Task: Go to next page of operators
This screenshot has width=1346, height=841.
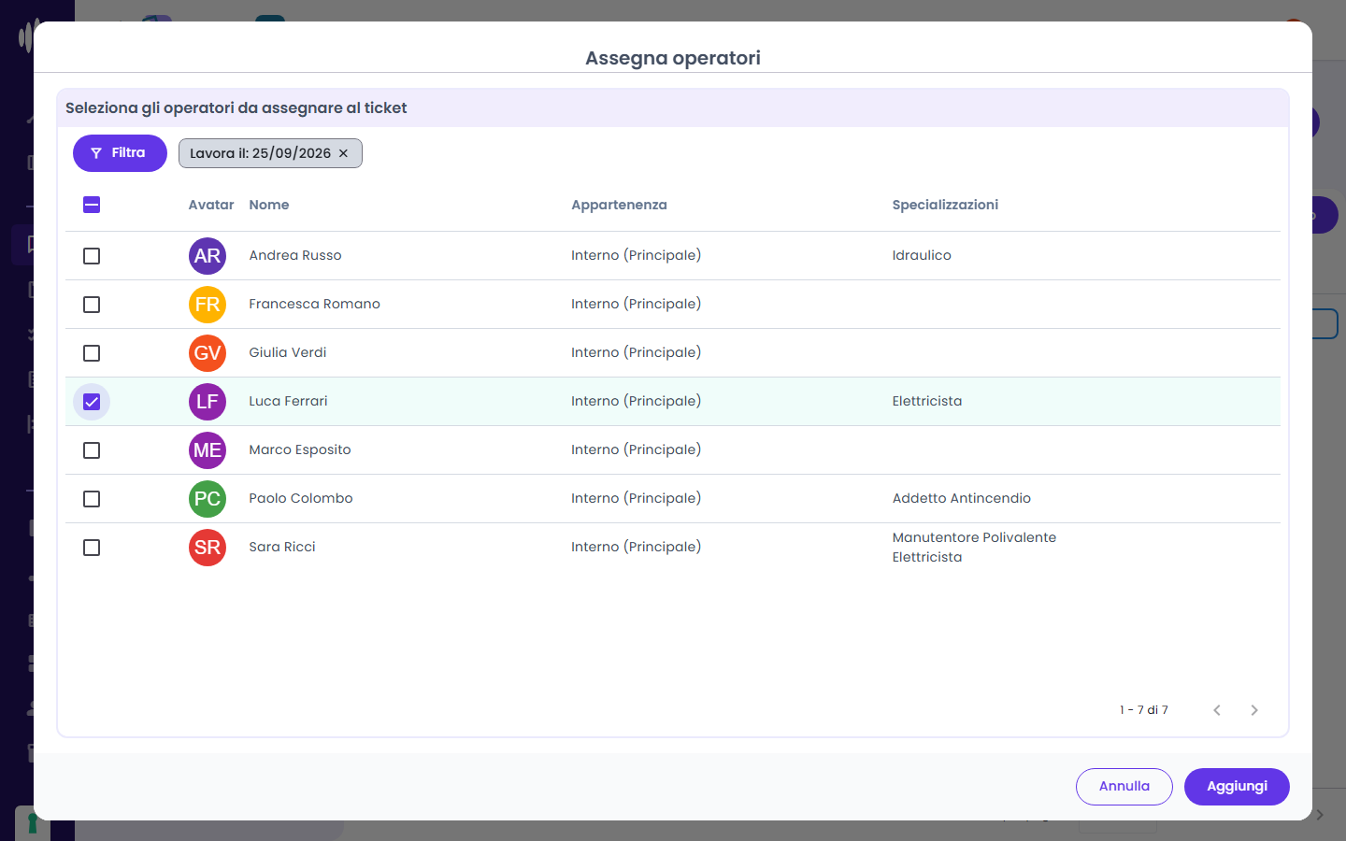Action: point(1254,710)
